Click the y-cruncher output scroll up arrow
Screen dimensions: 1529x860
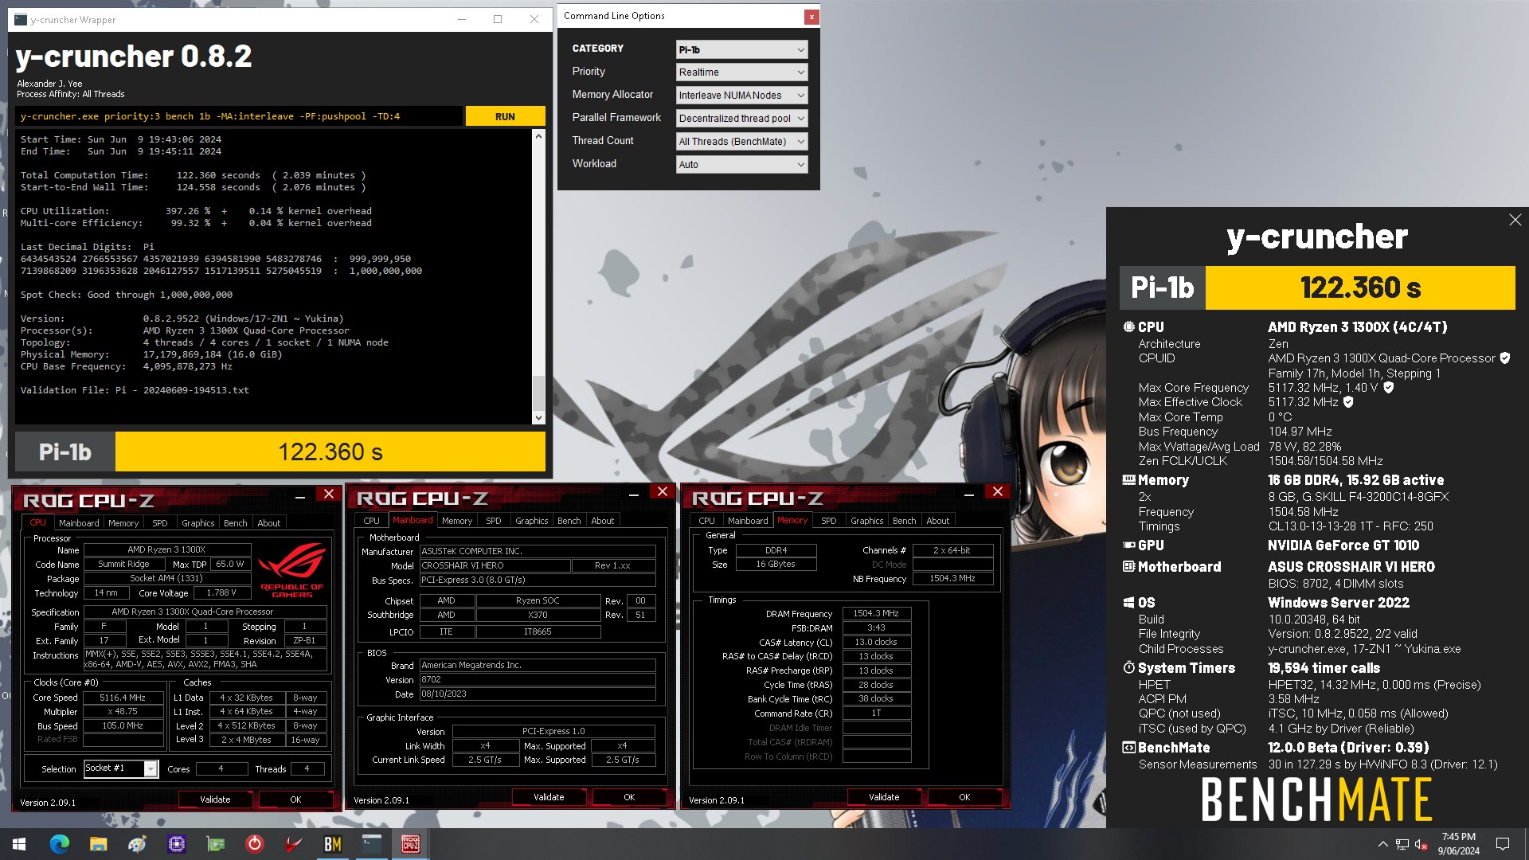pos(538,136)
